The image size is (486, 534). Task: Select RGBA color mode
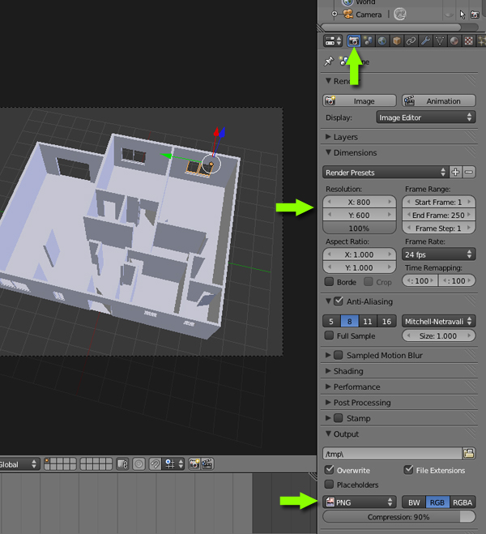[x=463, y=502]
